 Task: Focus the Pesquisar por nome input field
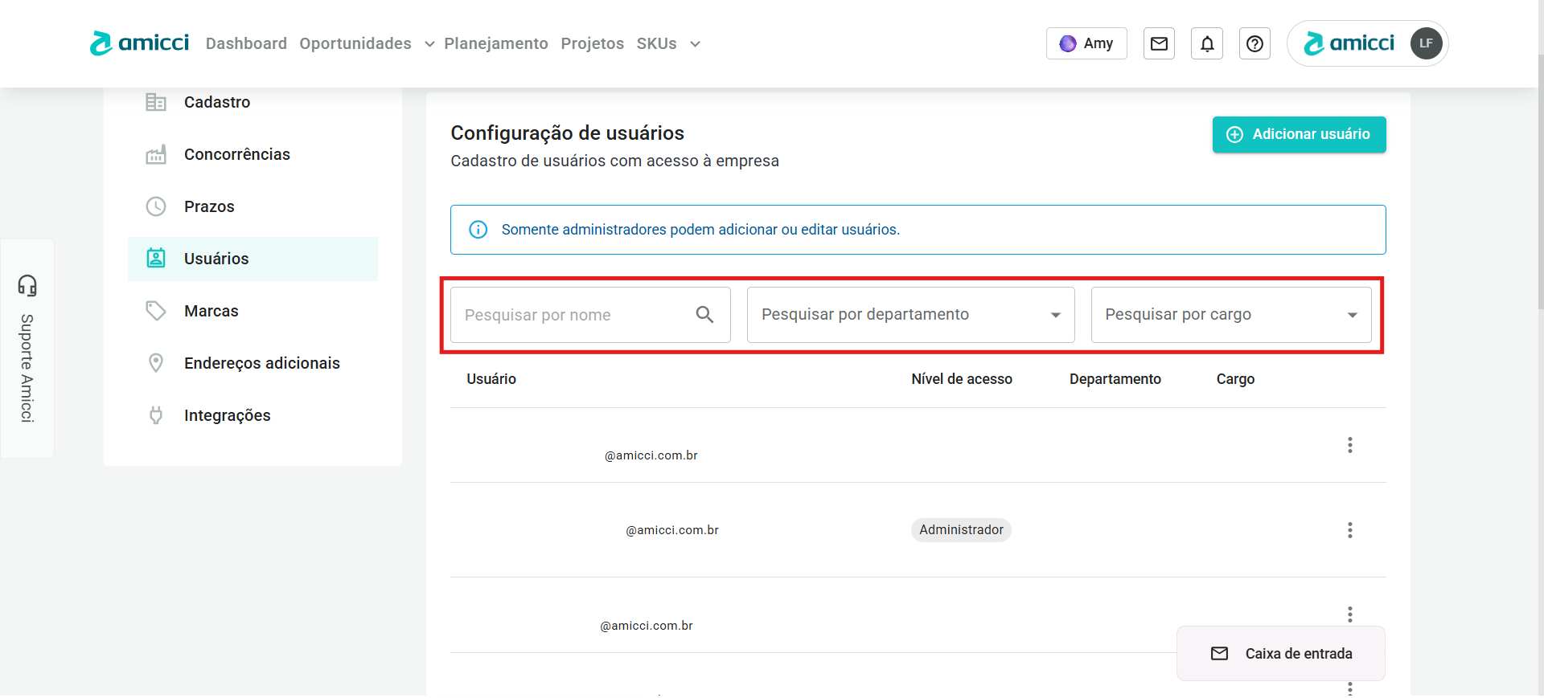[571, 315]
